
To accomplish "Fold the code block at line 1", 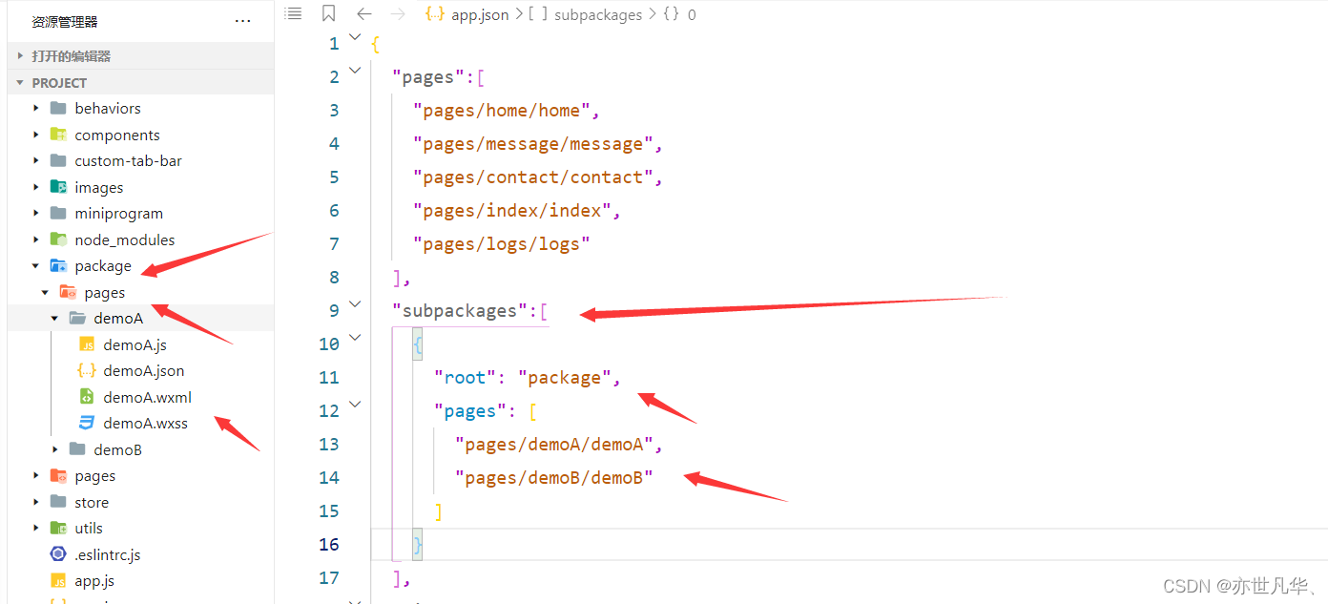I will pos(355,37).
